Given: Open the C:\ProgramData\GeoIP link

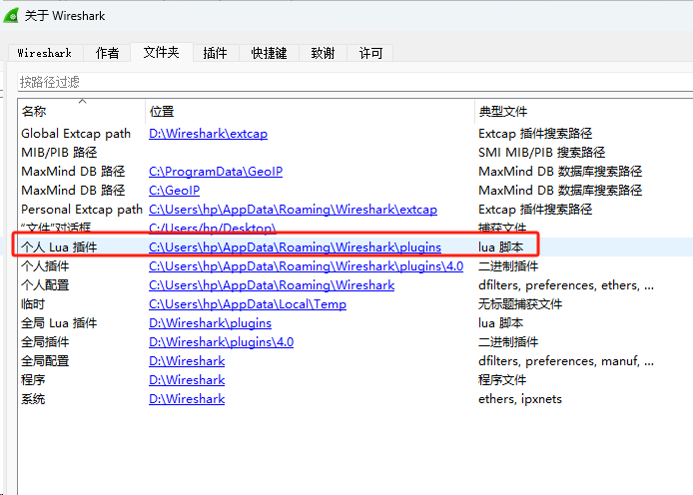Looking at the screenshot, I should point(216,172).
